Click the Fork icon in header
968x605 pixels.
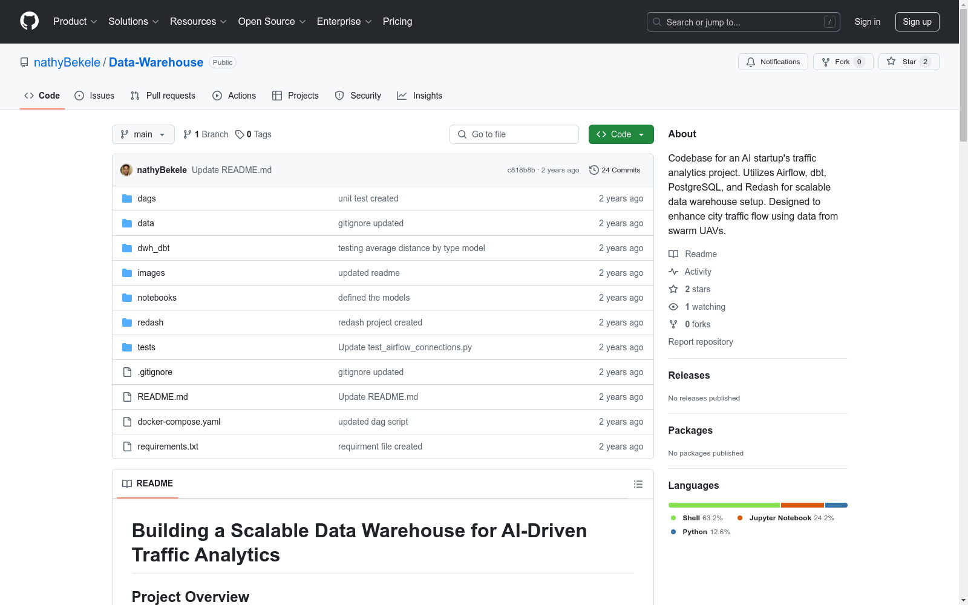[x=826, y=62]
